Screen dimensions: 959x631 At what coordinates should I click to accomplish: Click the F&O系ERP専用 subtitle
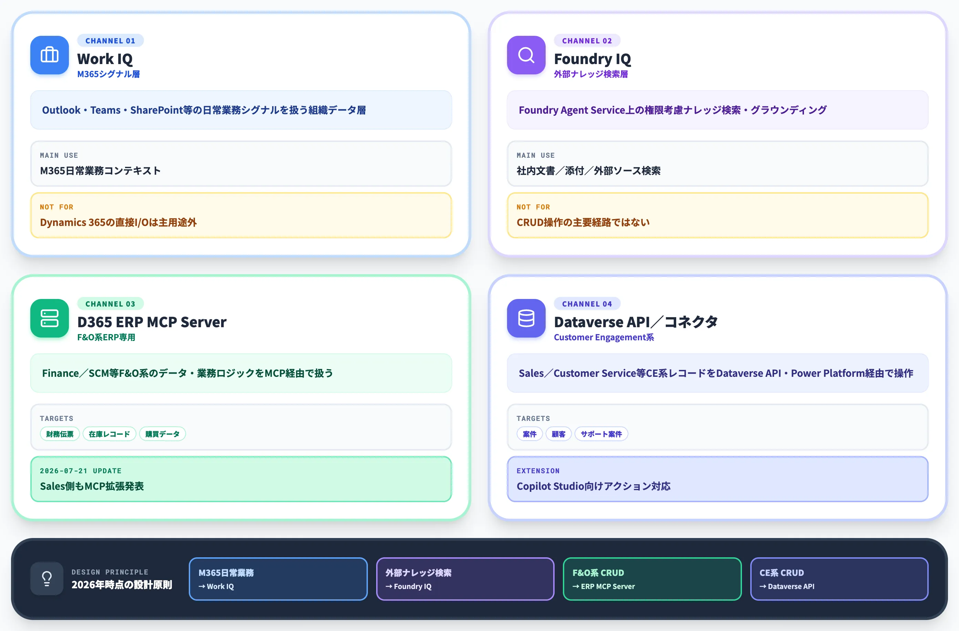(x=106, y=337)
